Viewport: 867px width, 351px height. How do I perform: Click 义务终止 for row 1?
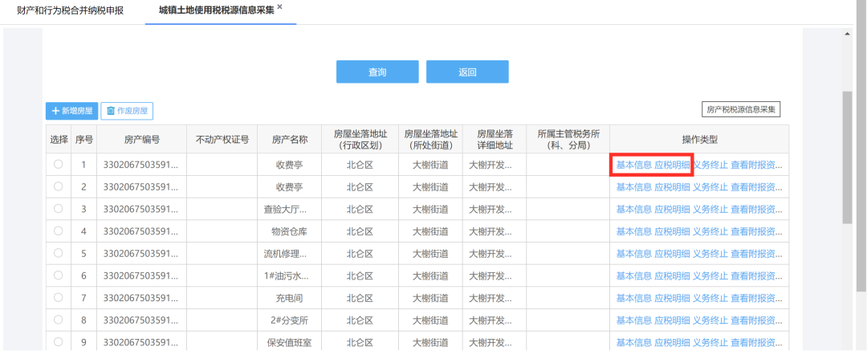(710, 165)
